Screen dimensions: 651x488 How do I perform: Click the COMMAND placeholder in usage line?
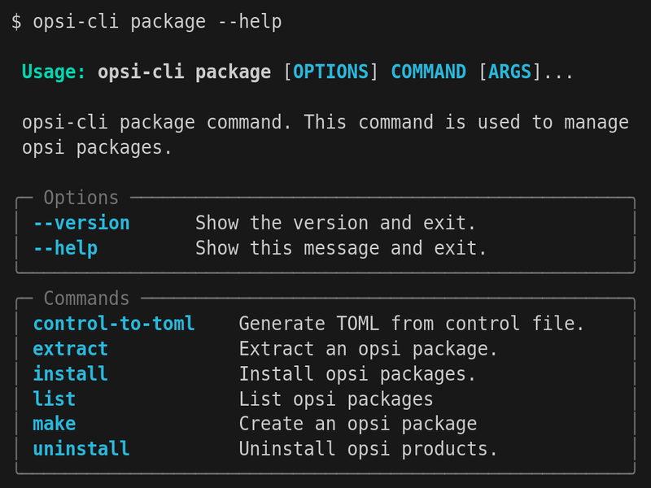[428, 72]
